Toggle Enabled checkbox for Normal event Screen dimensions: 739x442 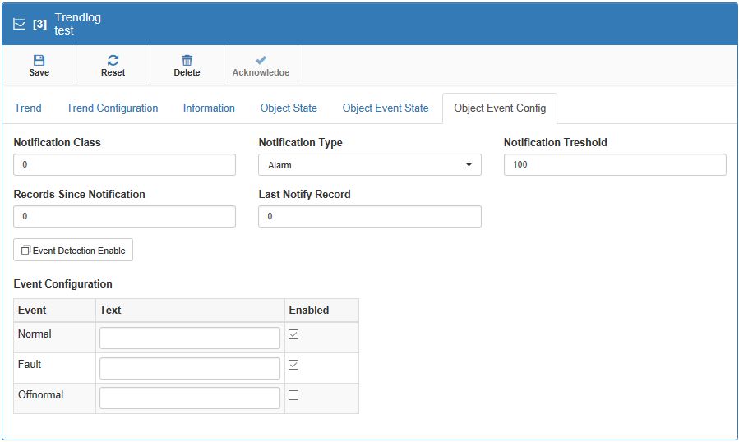pyautogui.click(x=293, y=334)
